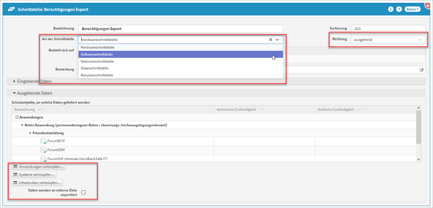The image size is (433, 208).
Task: Click Infrastruktur verknüpfen button
Action: [37, 183]
